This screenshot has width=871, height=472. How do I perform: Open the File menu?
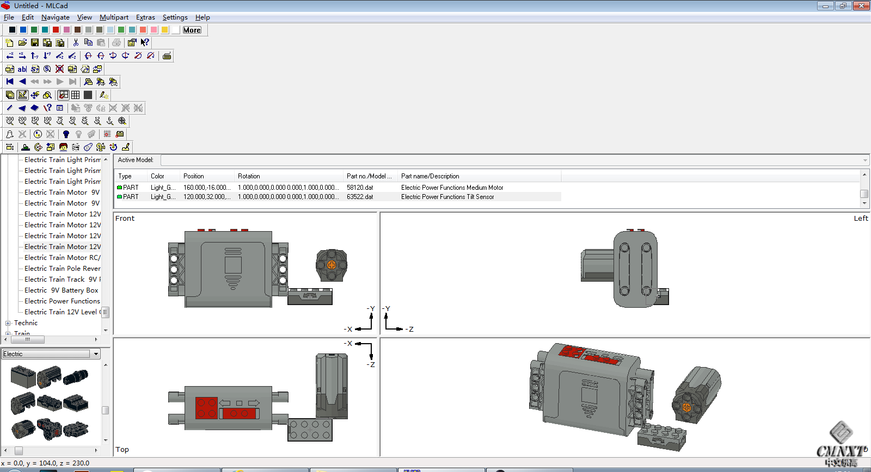tap(9, 17)
